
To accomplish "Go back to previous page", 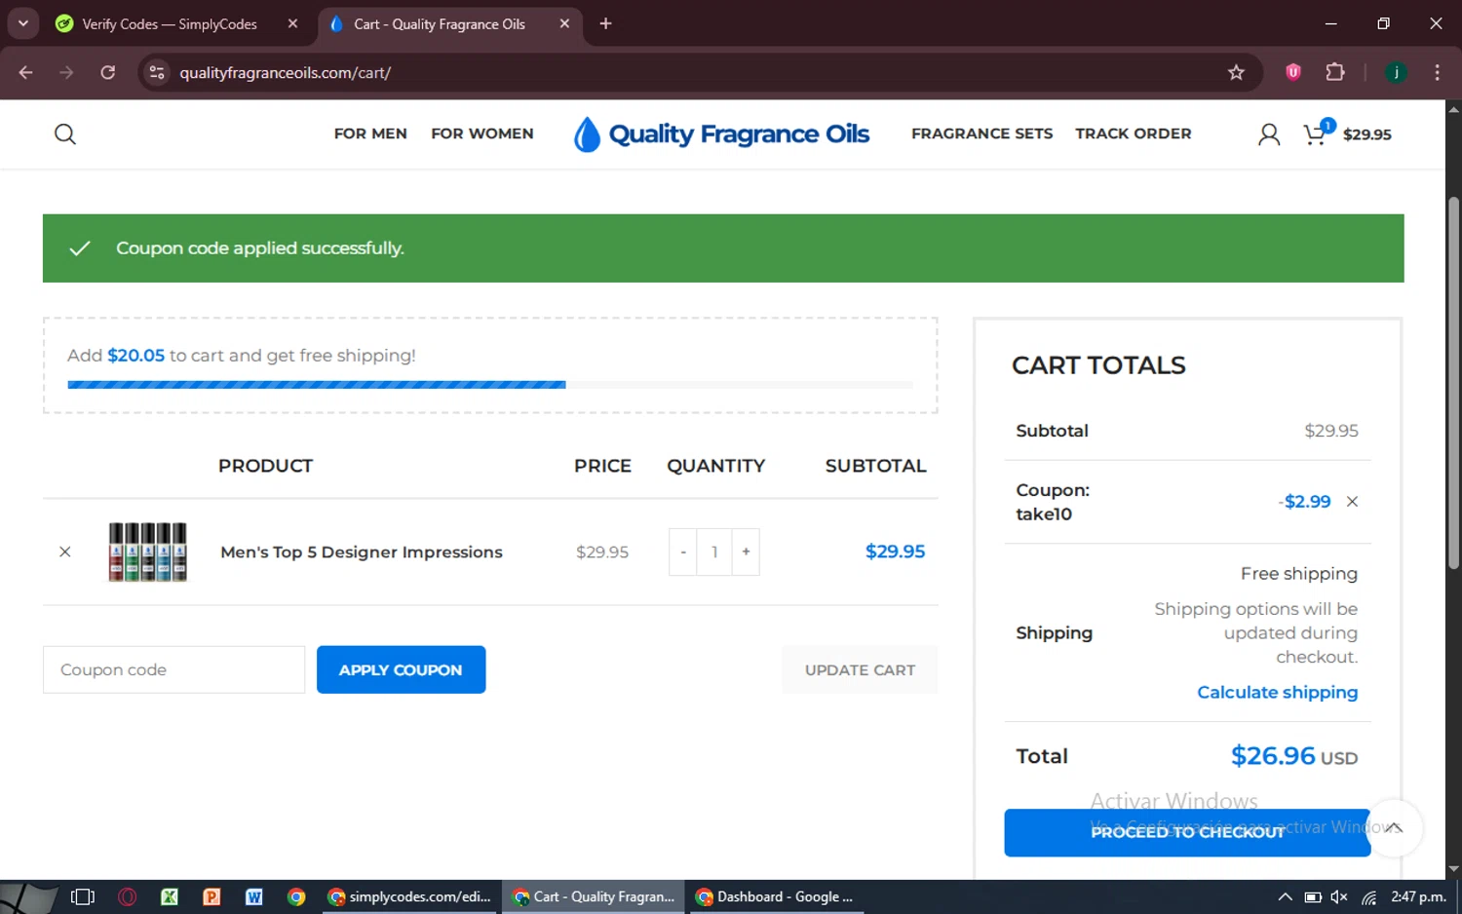I will point(26,72).
